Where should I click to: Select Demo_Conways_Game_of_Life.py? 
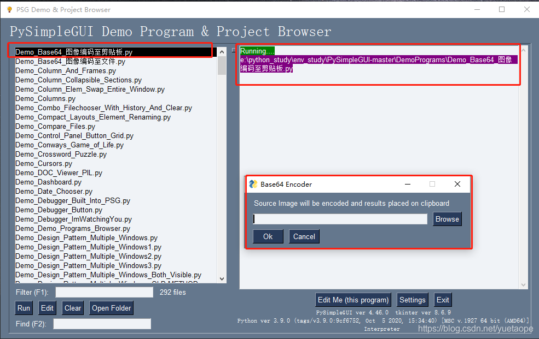pos(116,145)
